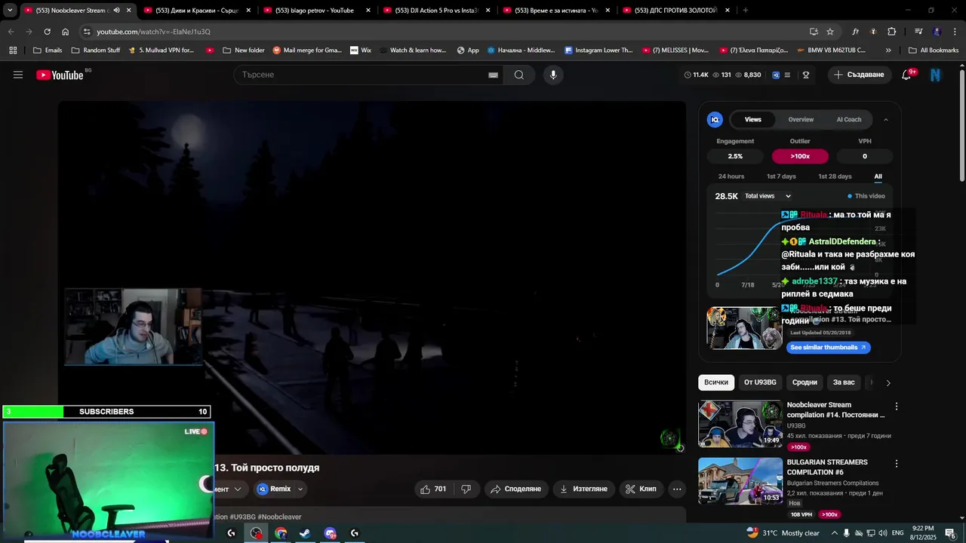Select the Views tab in vidIQ panel
Screen dimensions: 966x543
pyautogui.click(x=753, y=119)
